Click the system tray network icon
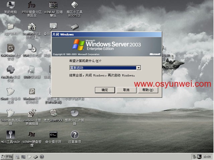Viewport: 214px width, 160px height. 194,157
